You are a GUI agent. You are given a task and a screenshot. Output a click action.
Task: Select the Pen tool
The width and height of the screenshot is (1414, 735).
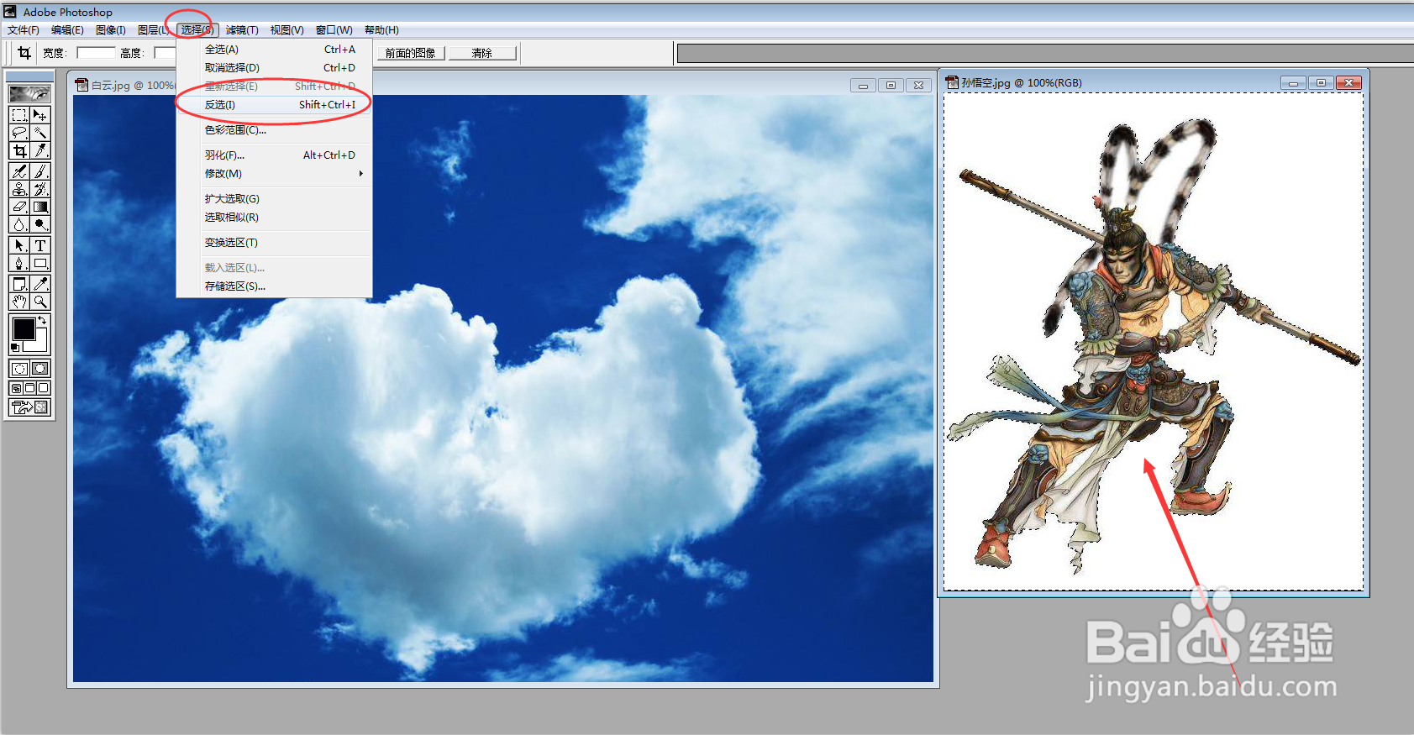[x=19, y=263]
